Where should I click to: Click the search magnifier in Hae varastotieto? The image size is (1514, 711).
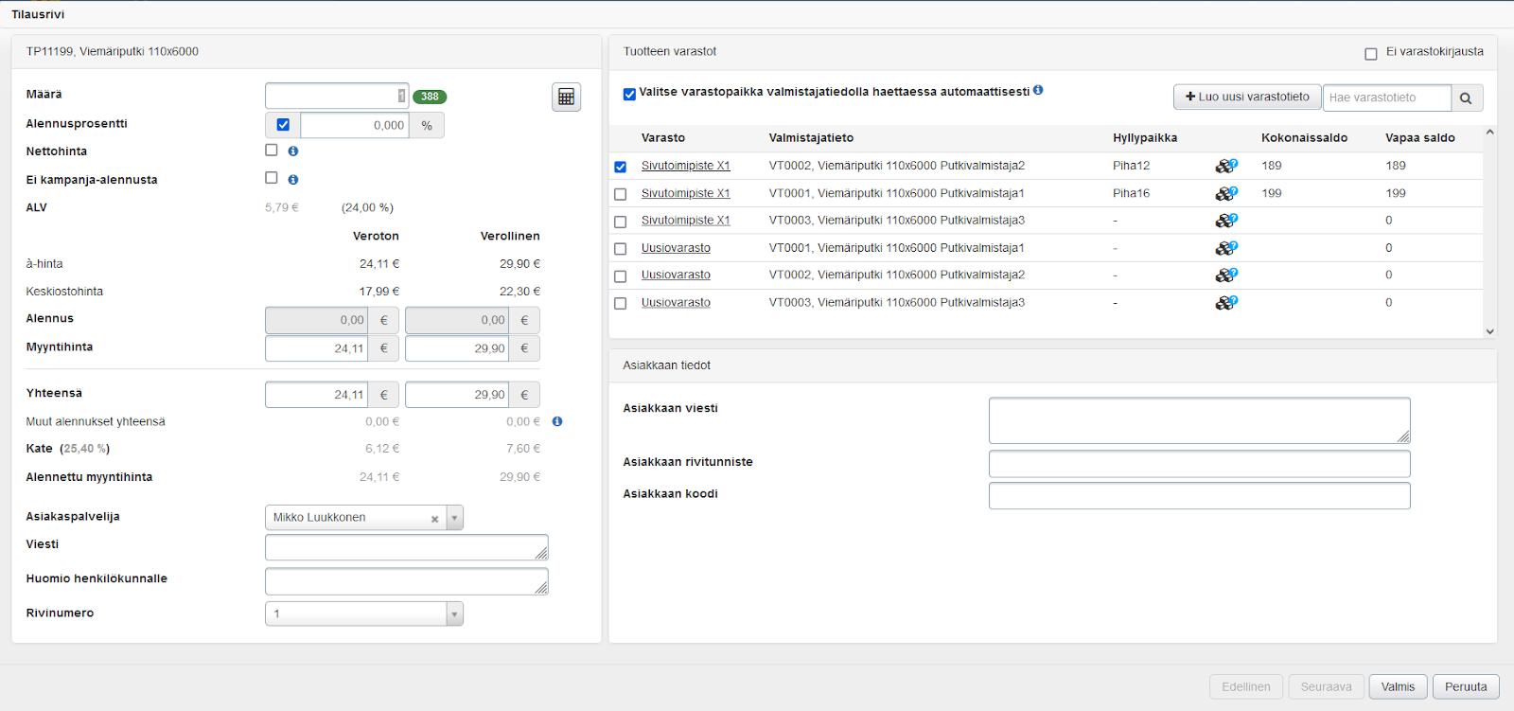1466,98
